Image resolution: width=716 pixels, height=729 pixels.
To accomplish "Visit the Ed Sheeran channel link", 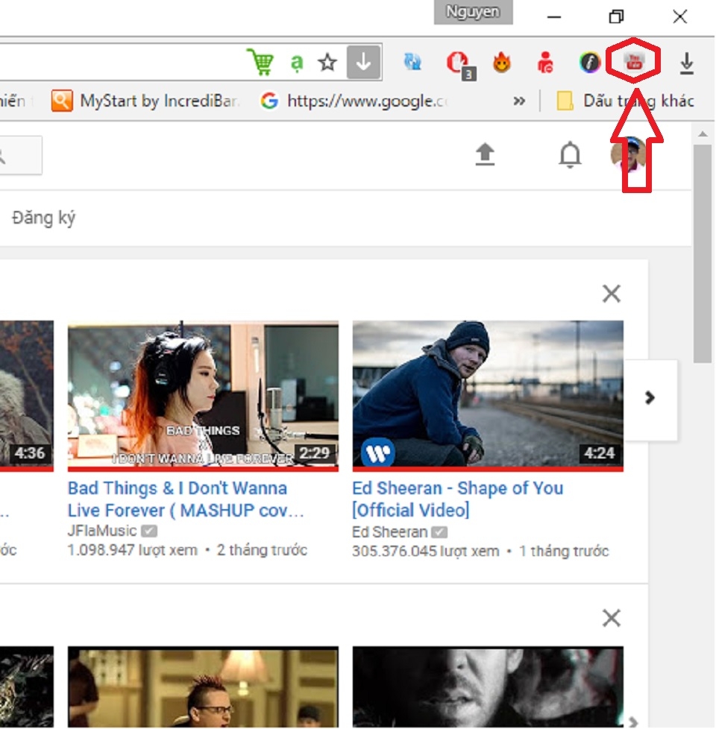I will (x=390, y=531).
